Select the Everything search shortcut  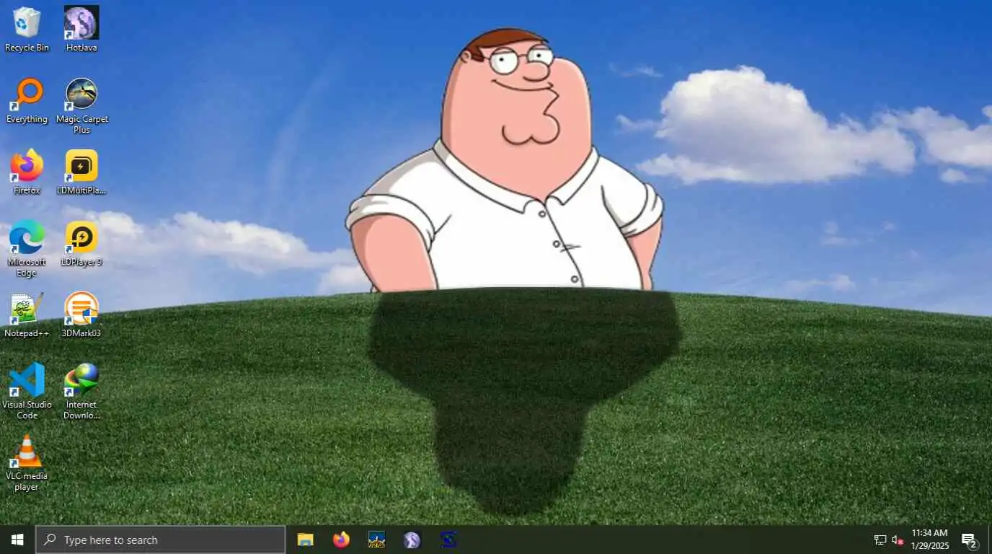[x=27, y=101]
